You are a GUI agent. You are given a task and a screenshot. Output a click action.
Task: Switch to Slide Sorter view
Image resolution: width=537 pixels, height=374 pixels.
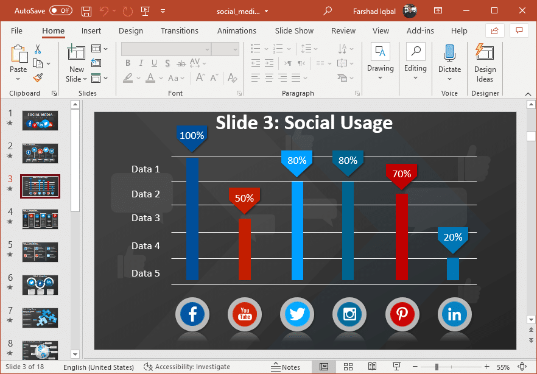coord(348,367)
